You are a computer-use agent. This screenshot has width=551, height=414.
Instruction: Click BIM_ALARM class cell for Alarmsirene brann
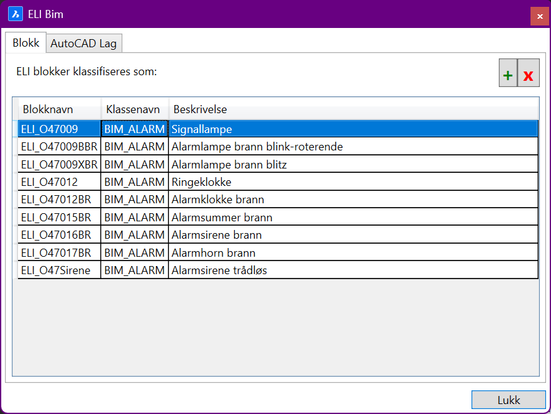tap(134, 235)
